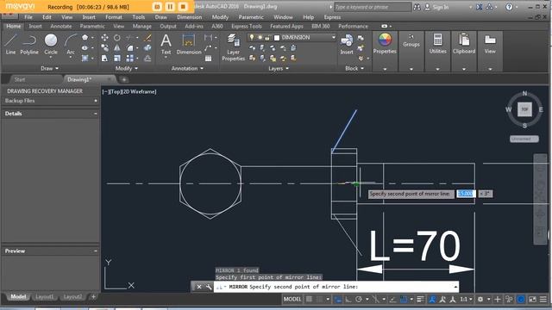The height and width of the screenshot is (310, 552).
Task: Open the Groups panel
Action: click(x=411, y=40)
